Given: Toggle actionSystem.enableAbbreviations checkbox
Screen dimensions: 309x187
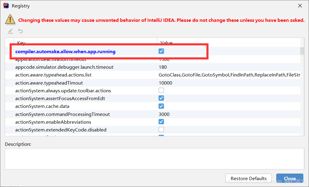Looking at the screenshot, I should 161,122.
